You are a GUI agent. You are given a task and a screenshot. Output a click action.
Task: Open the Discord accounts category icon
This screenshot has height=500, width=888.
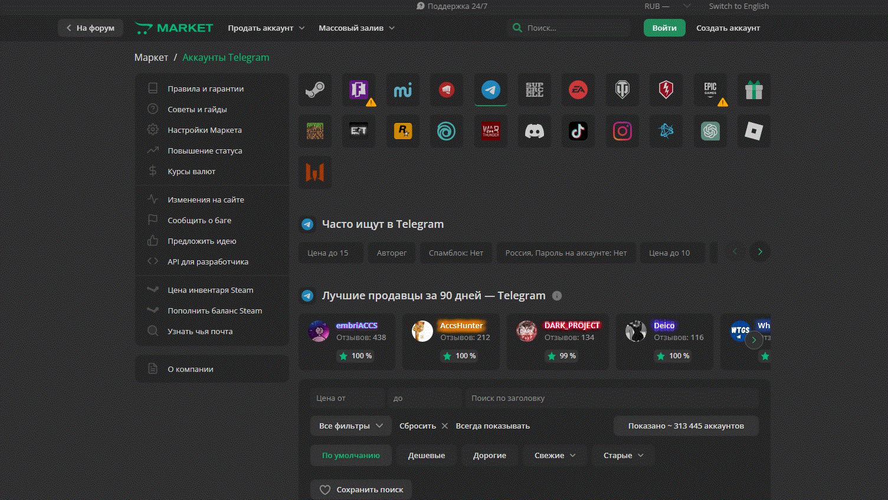tap(535, 131)
